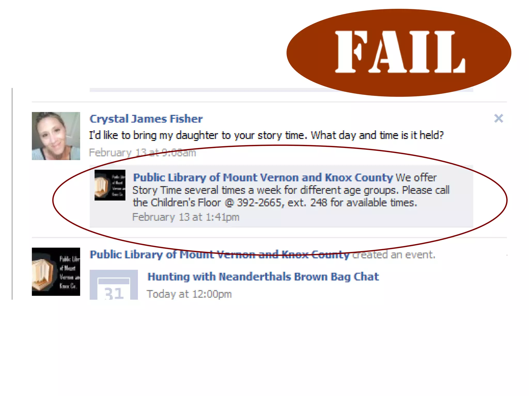This screenshot has height=396, width=529.
Task: Open Hunting with Neanderthals Brown Bag Chat event
Action: [263, 277]
